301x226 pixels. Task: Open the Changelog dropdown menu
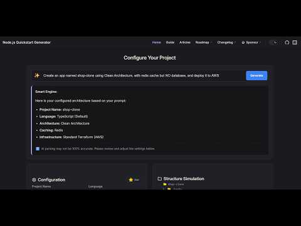(226, 43)
